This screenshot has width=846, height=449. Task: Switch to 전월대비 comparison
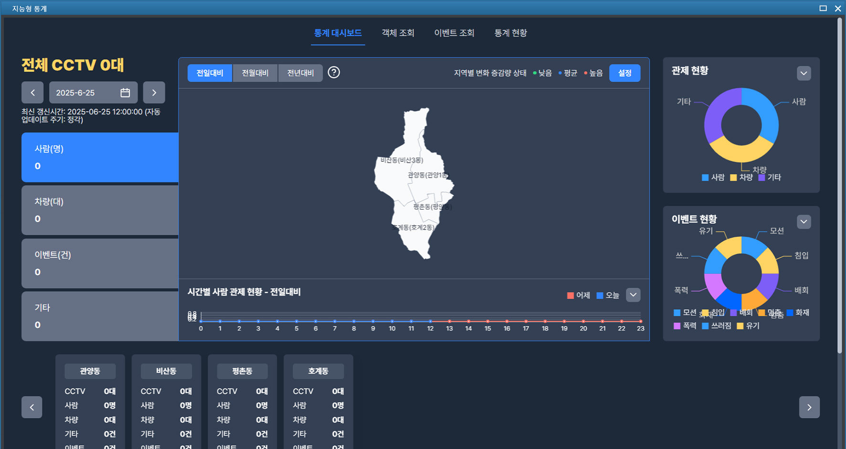coord(255,73)
